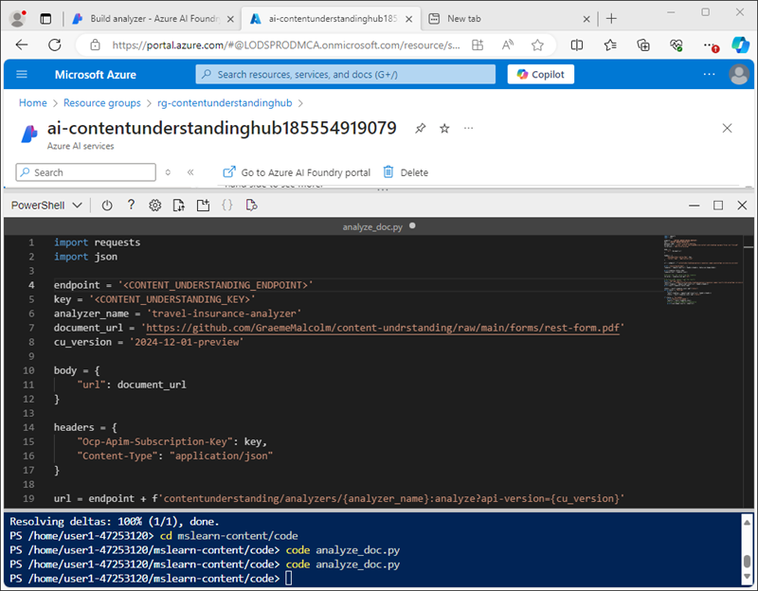Screen dimensions: 758x591
Task: Go to Microsoft Azure home title
Action: 96,75
